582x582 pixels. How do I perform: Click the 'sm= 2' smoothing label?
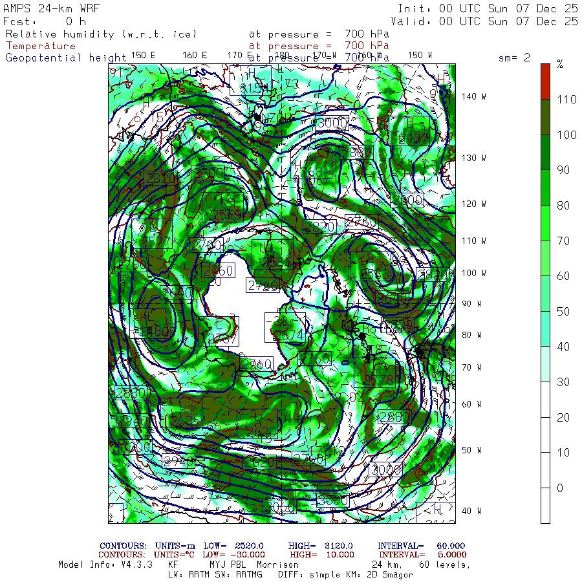(x=514, y=58)
